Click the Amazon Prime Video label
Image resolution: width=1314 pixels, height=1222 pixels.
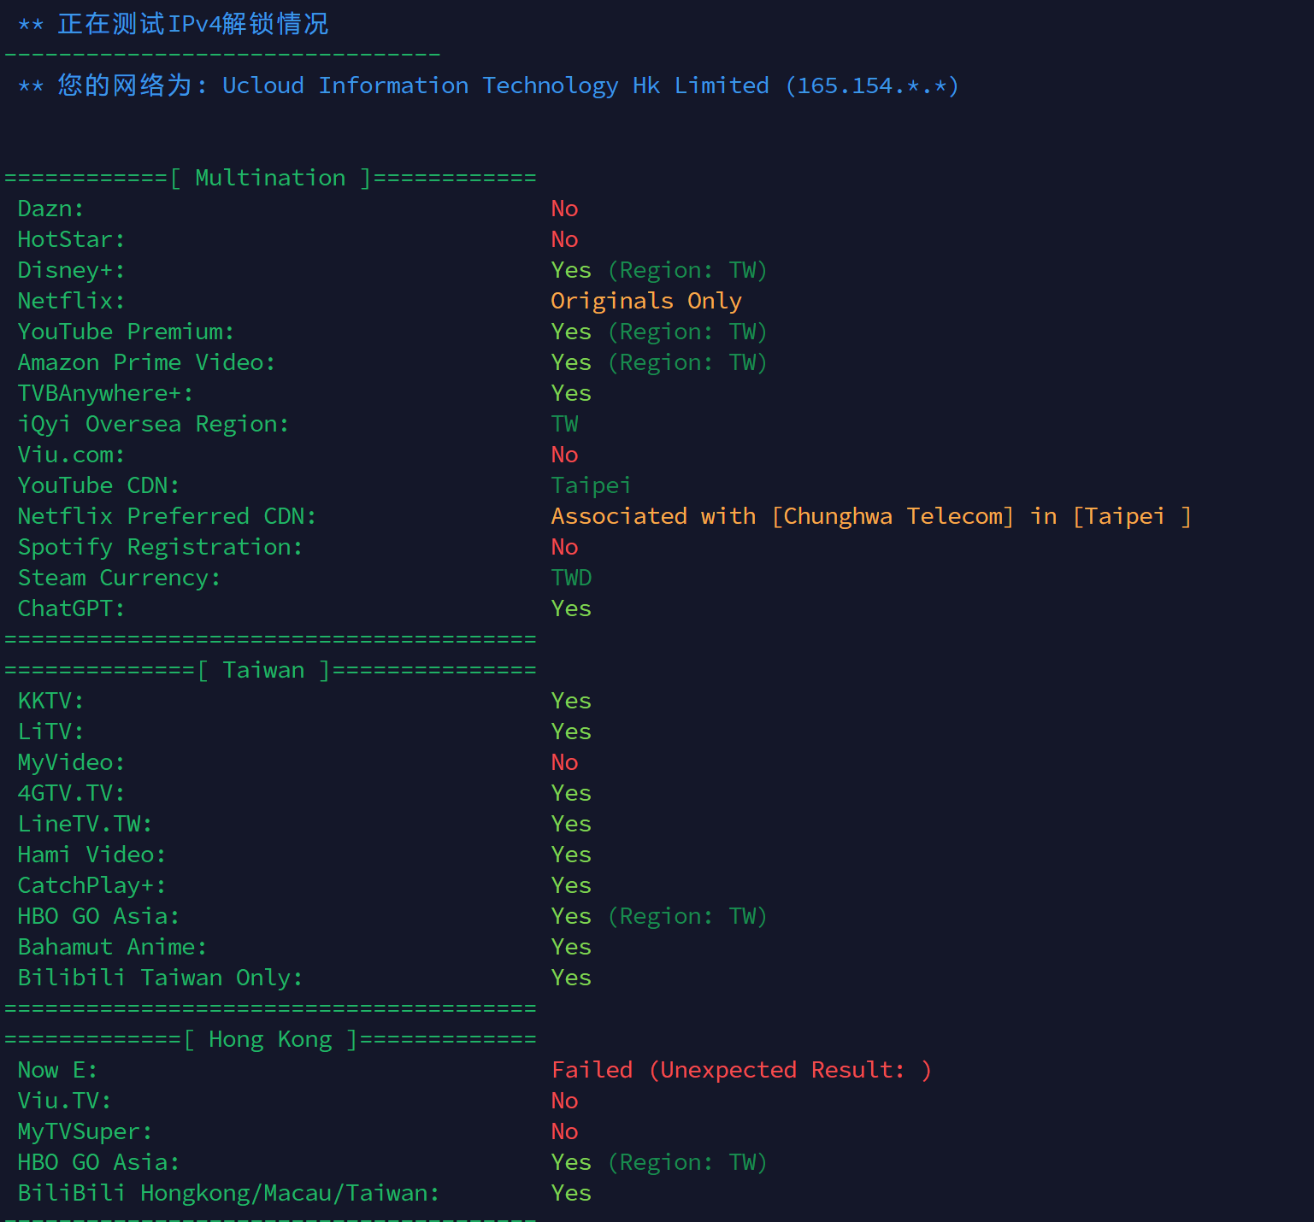[x=146, y=362]
